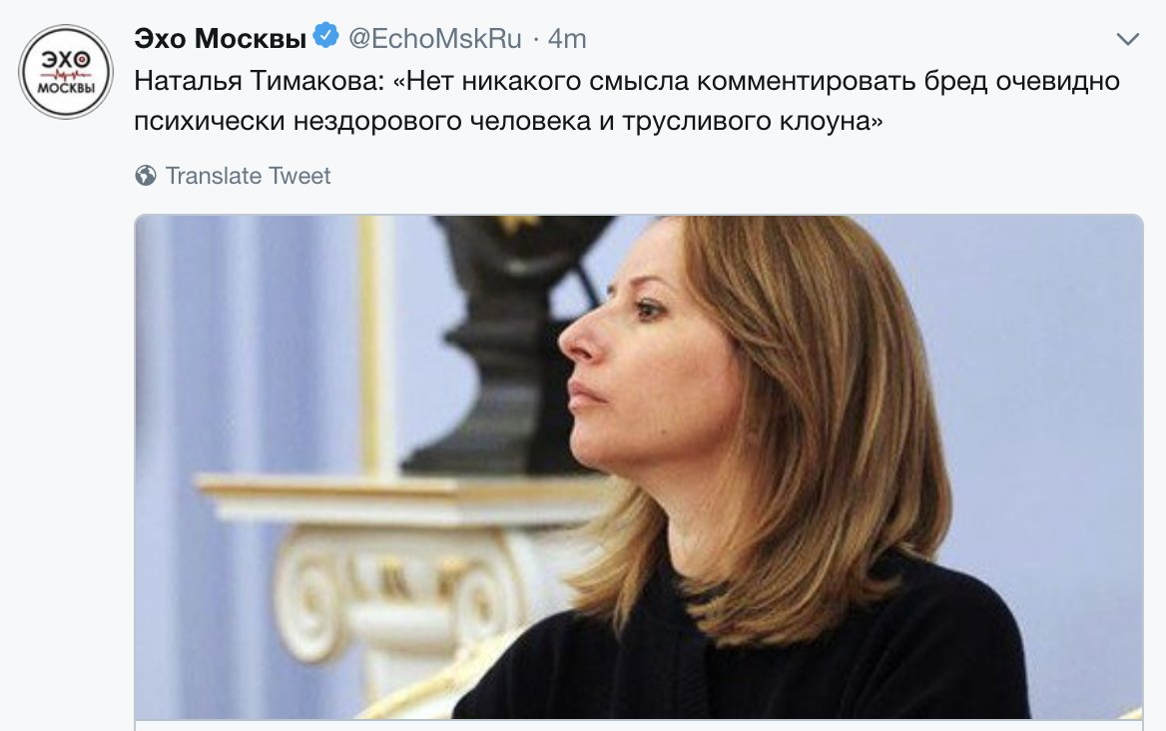
Task: Click the globe icon beside Translate Tweet
Action: pos(146,176)
